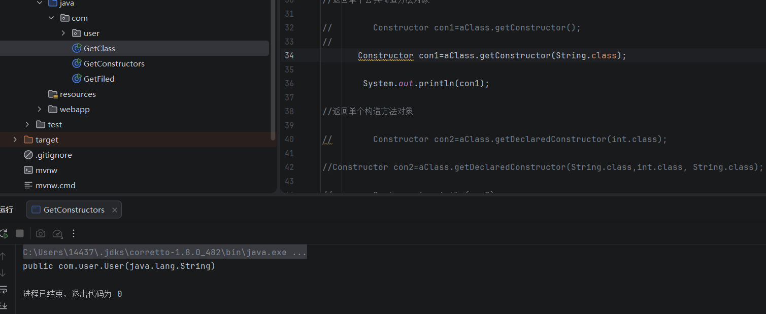Viewport: 766px width, 314px height.
Task: Open the profiler gauge icon menu
Action: click(57, 233)
